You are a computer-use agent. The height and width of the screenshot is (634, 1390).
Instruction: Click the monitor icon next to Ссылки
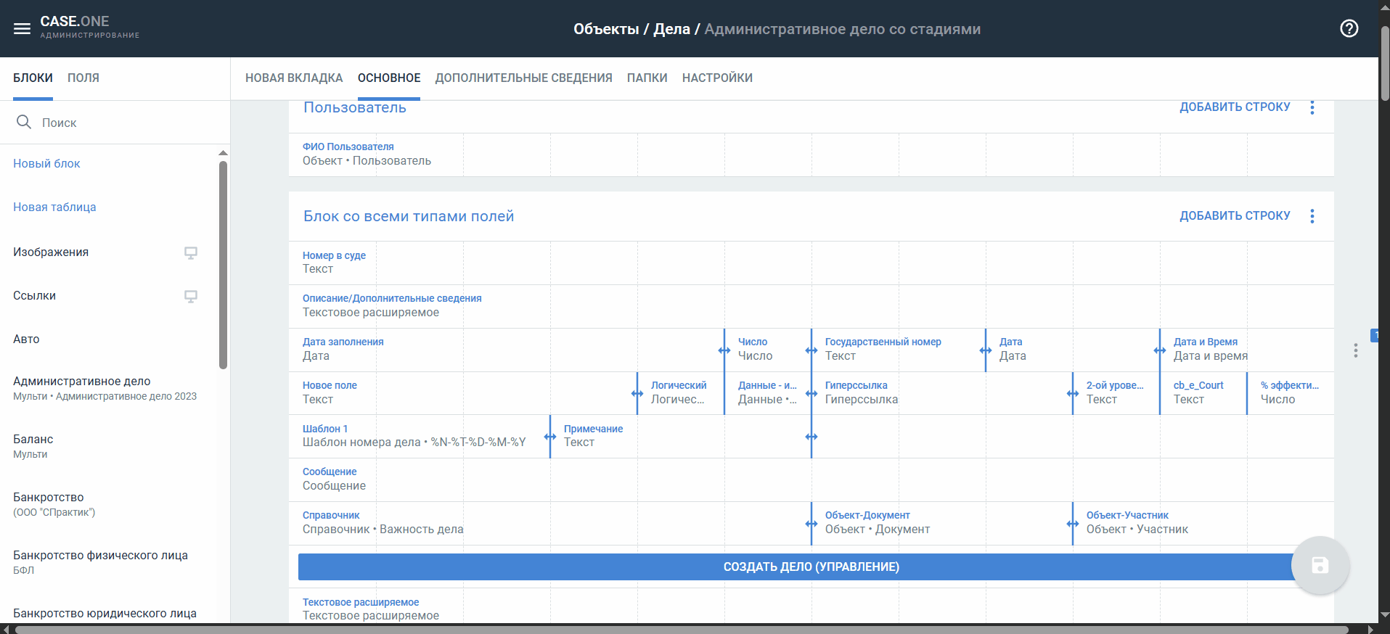tap(191, 296)
